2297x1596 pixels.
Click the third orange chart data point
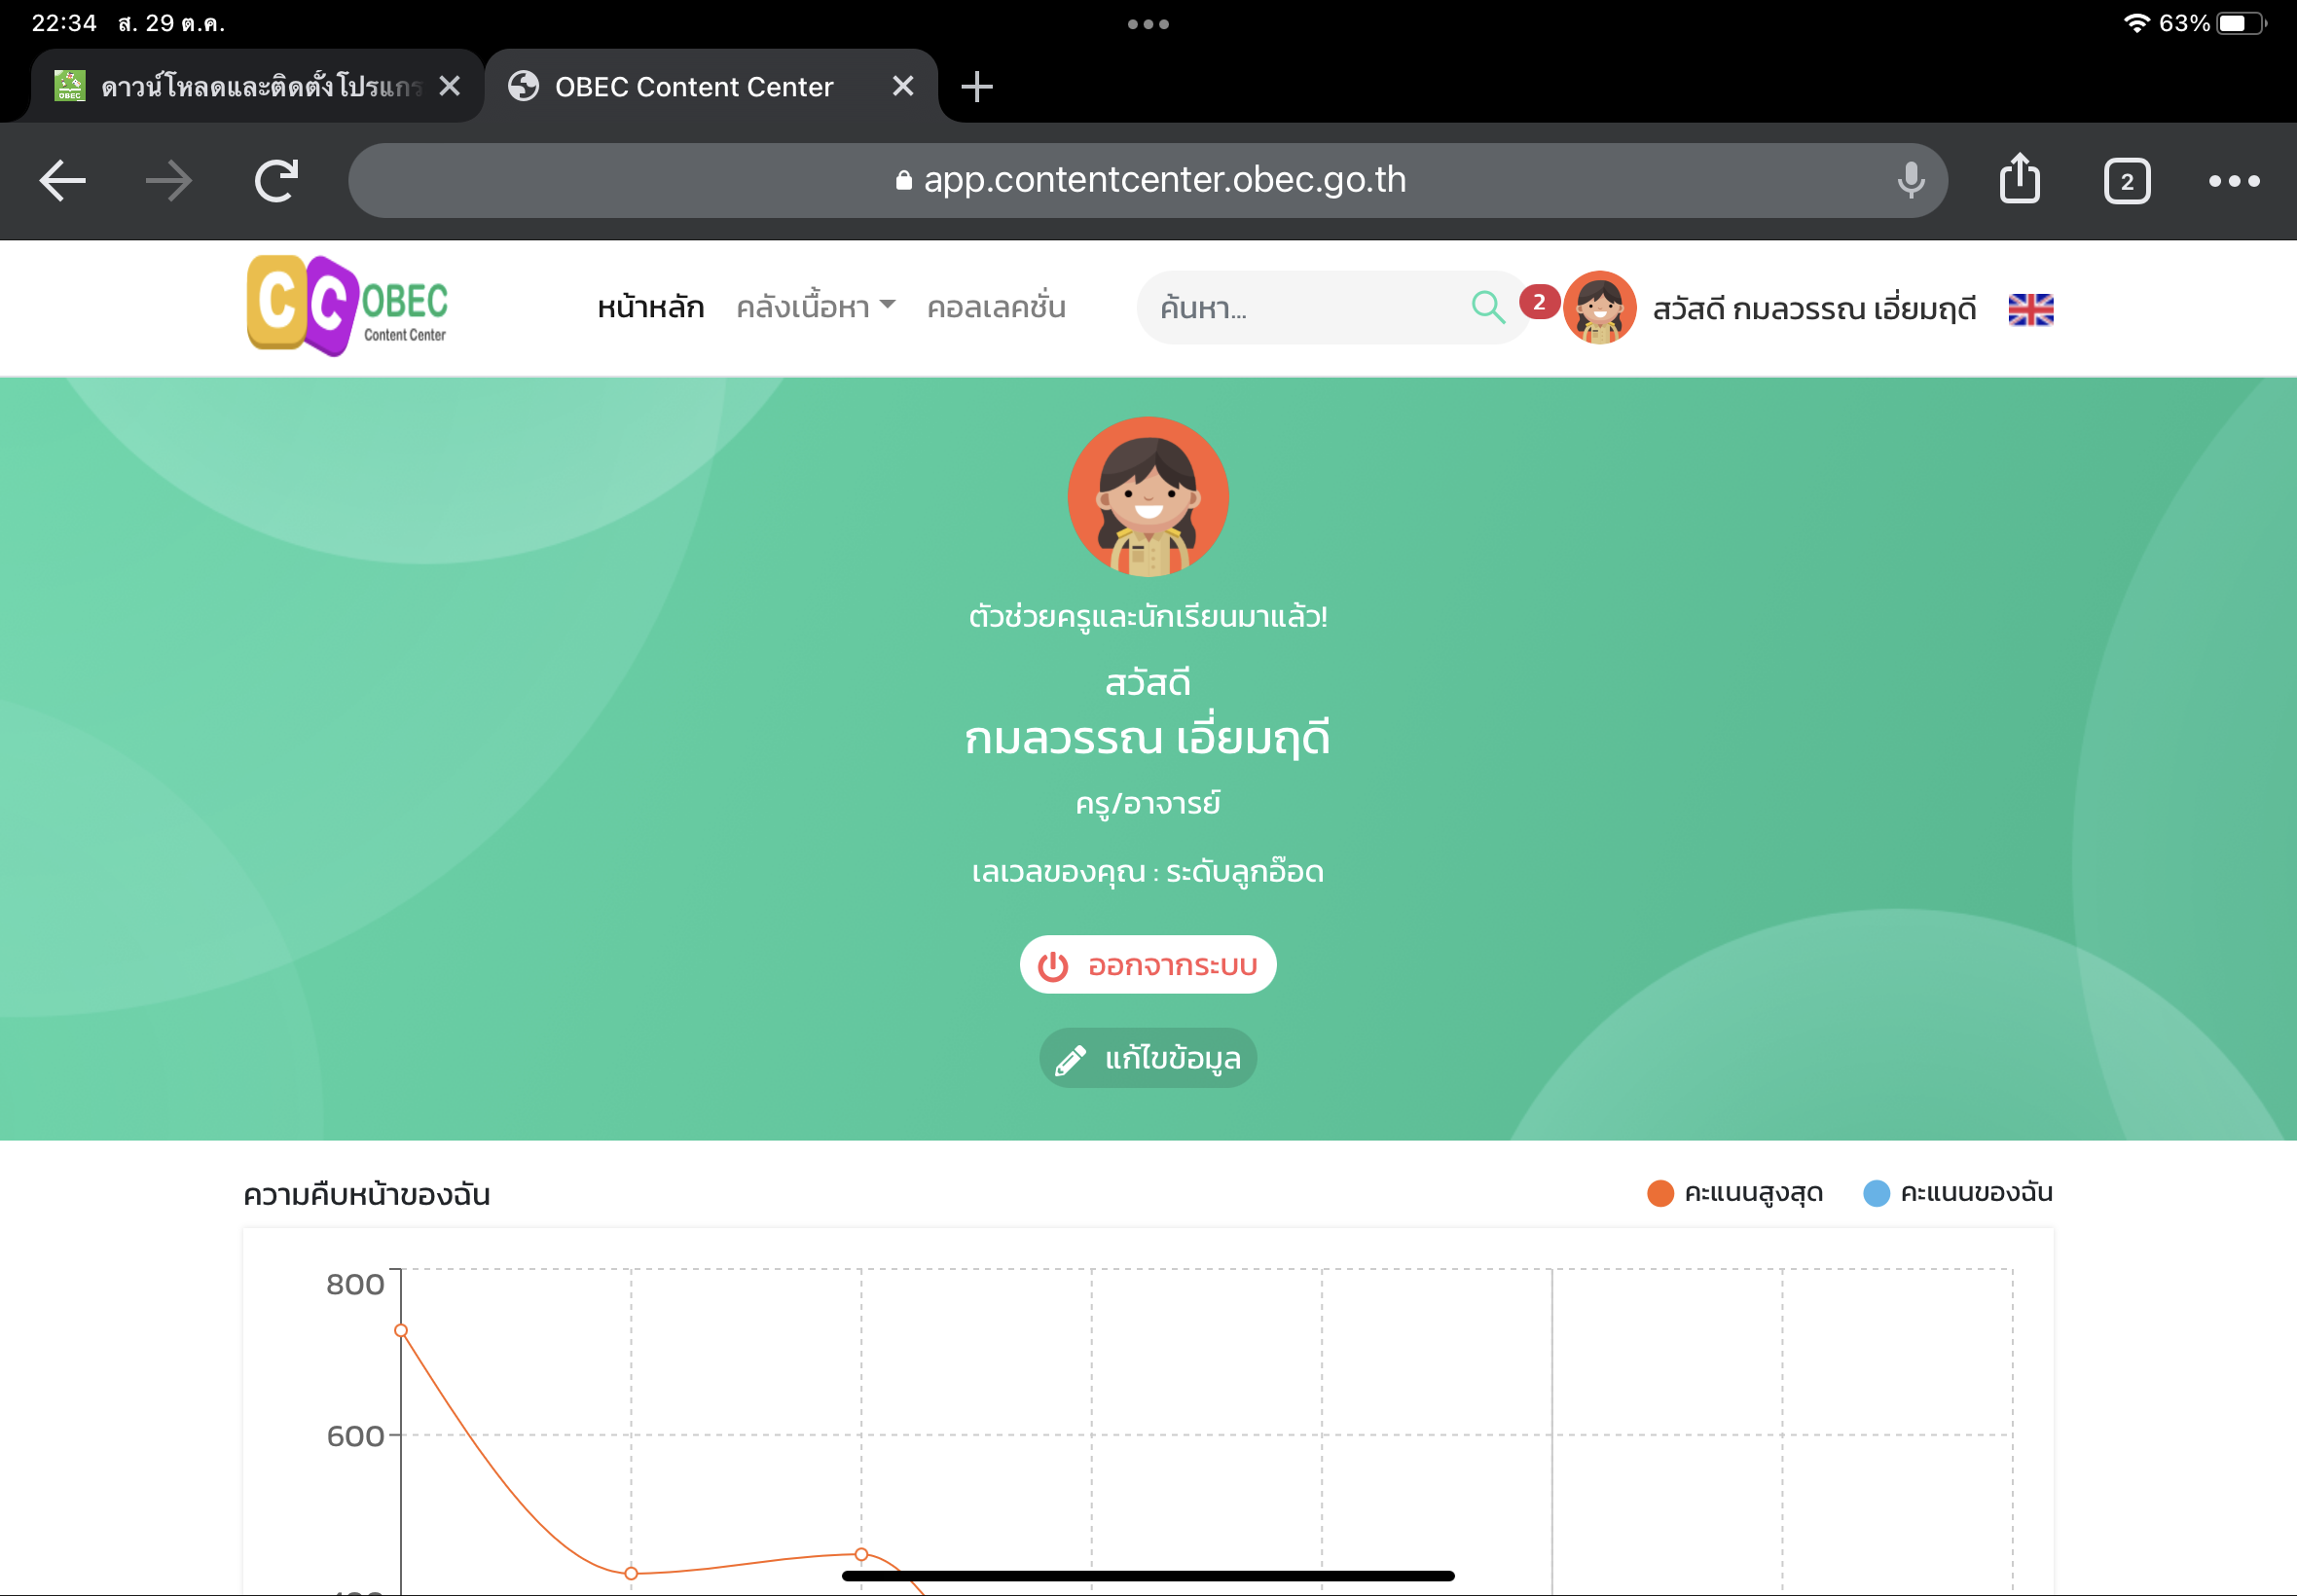click(861, 1554)
